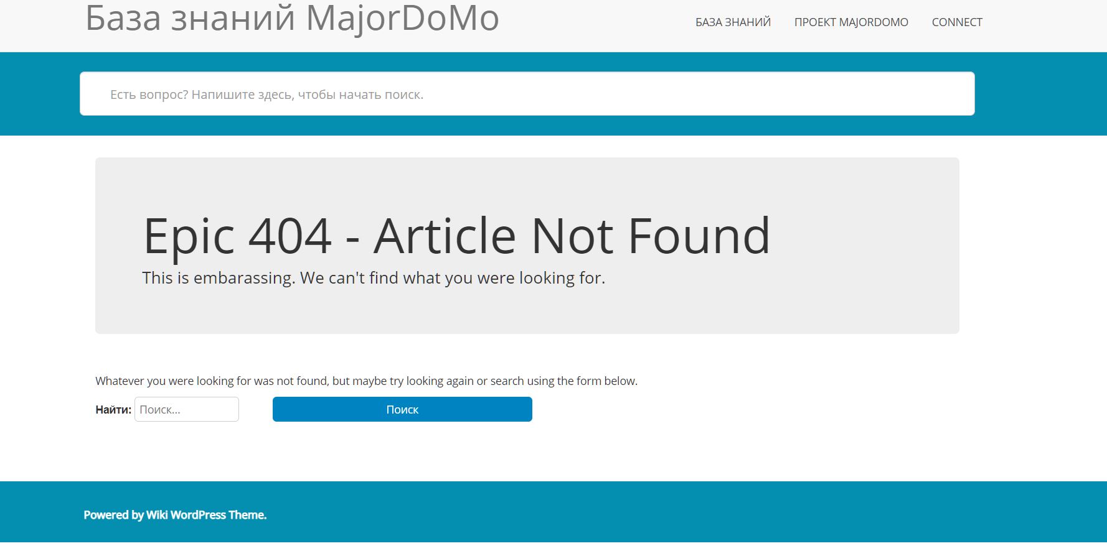Go to the БАЗА ЗНАНИЙ menu item

click(x=733, y=22)
